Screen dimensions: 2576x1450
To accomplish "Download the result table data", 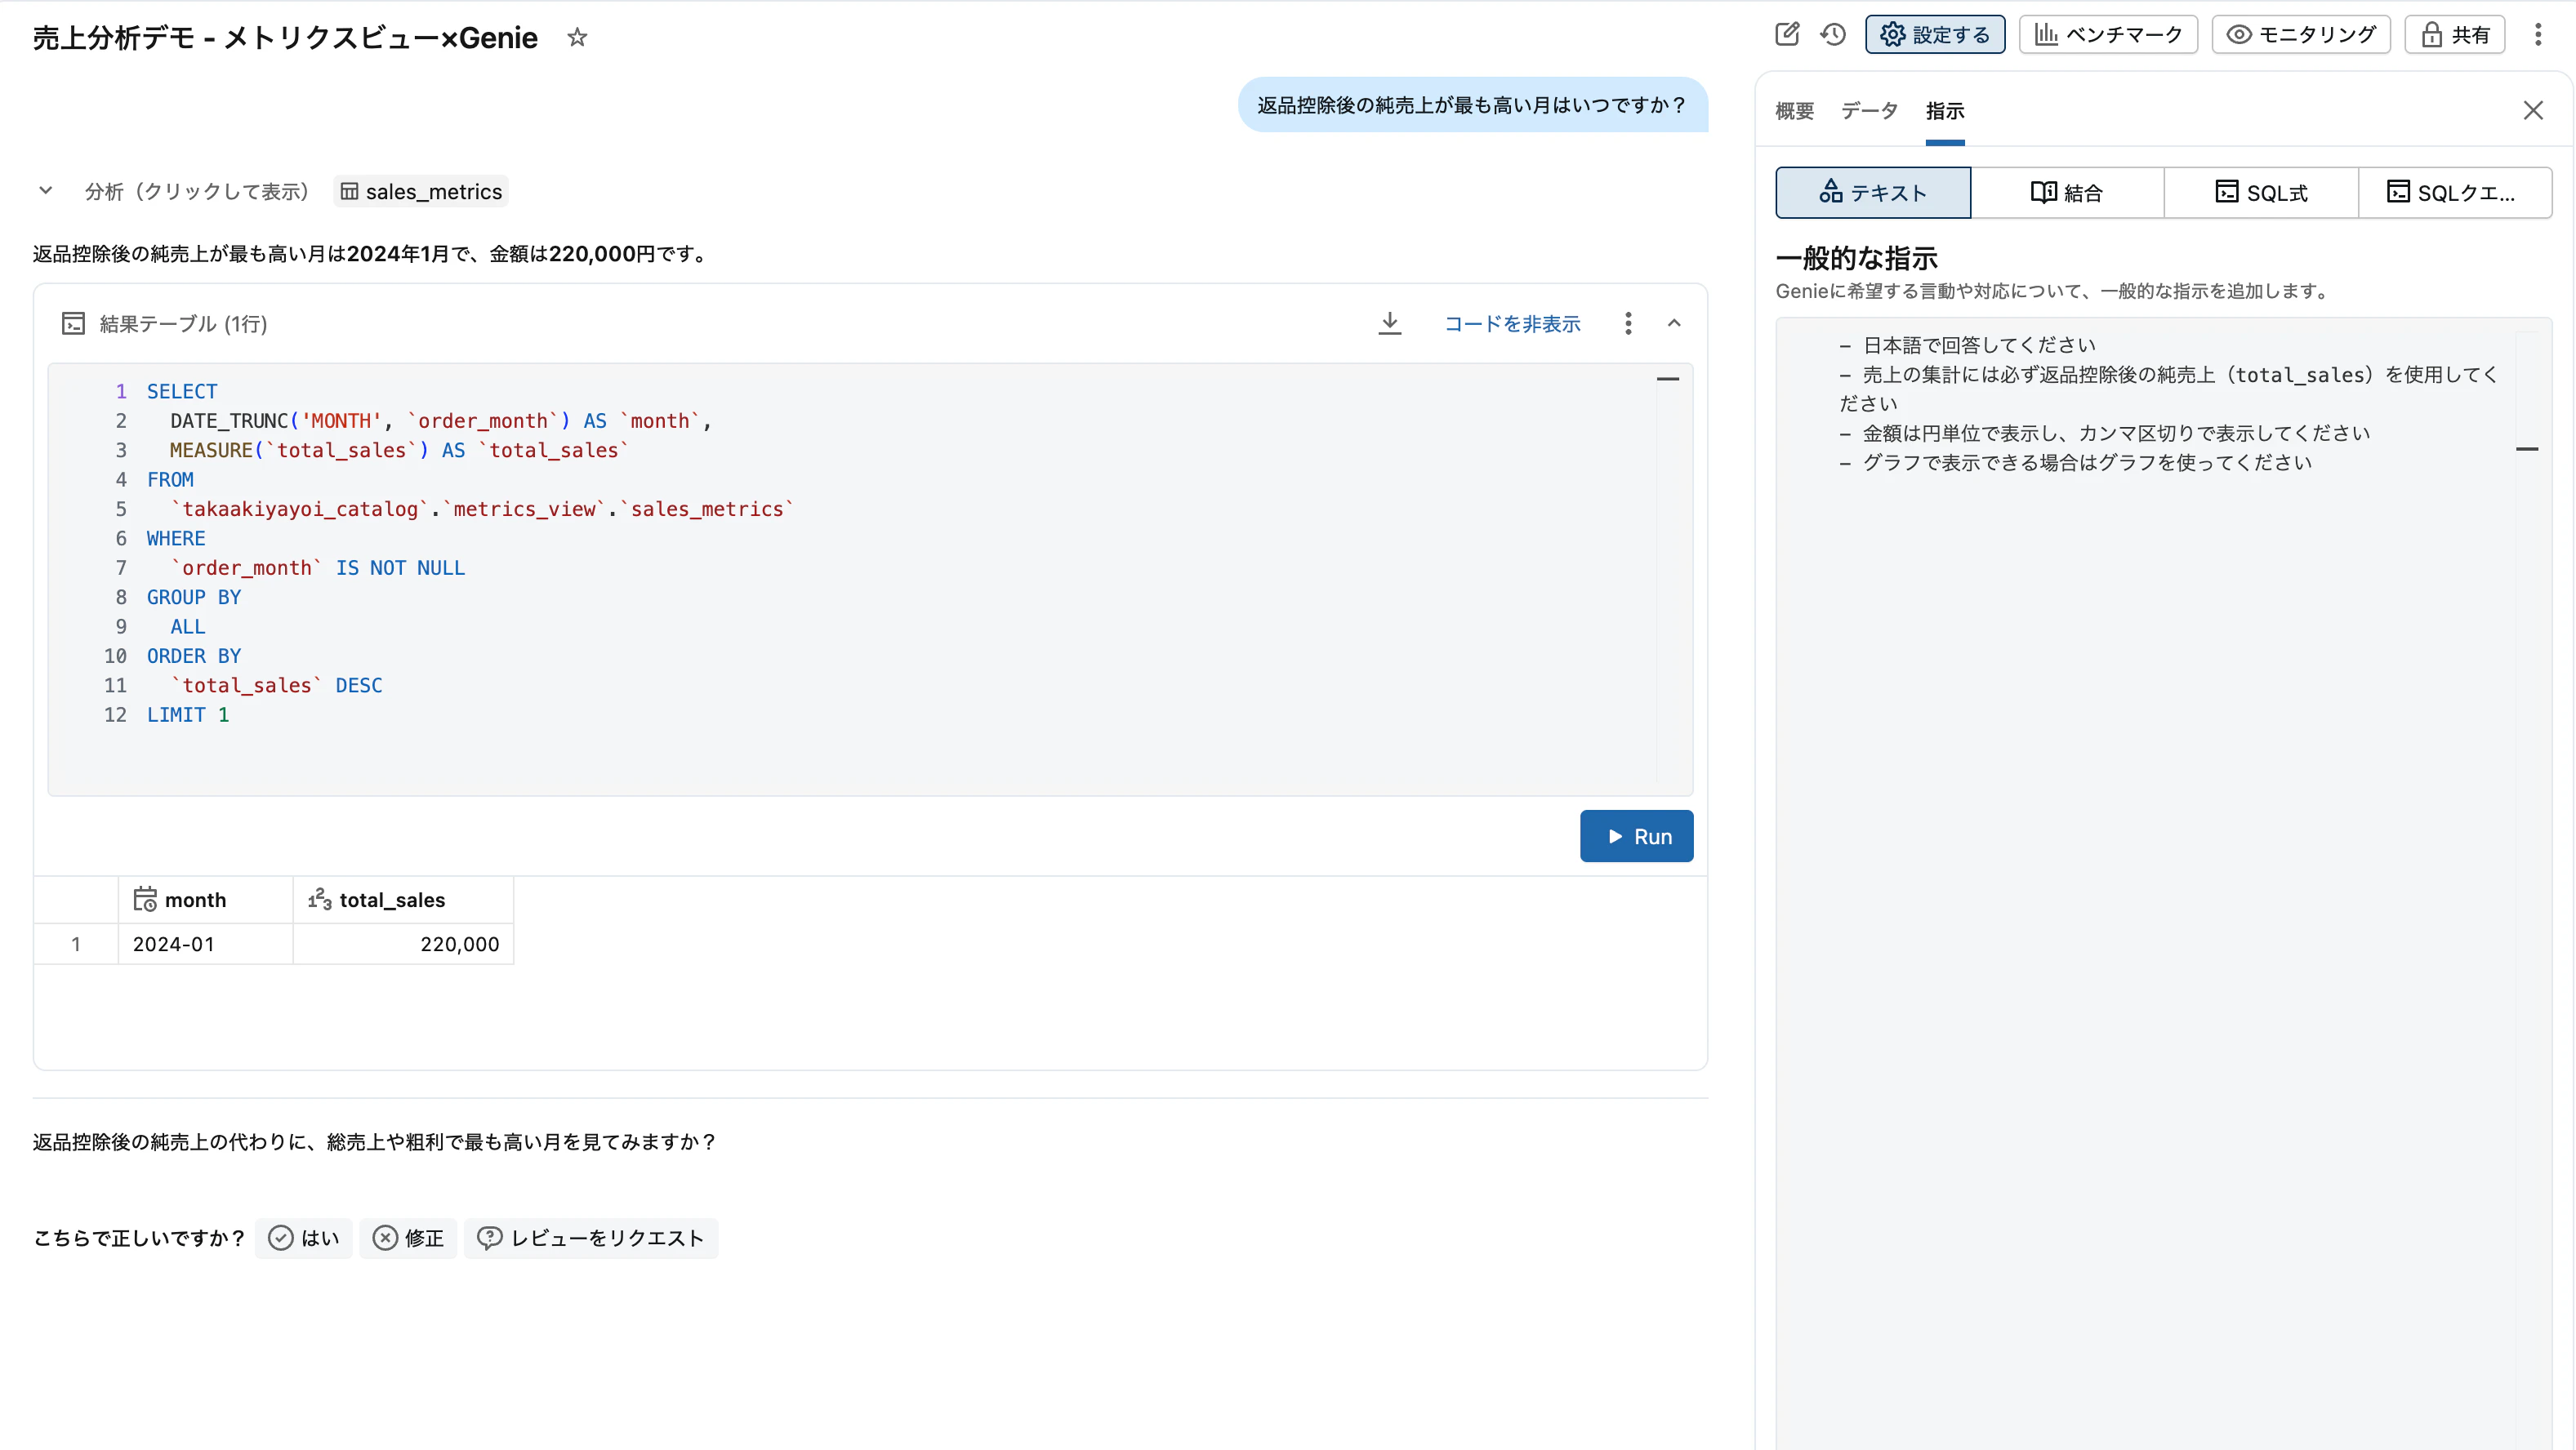I will (1389, 322).
